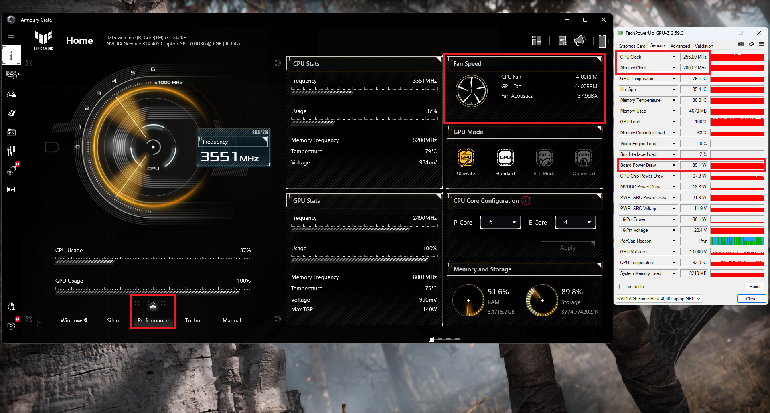Open the E-Core count dropdown
The image size is (770, 413).
575,222
